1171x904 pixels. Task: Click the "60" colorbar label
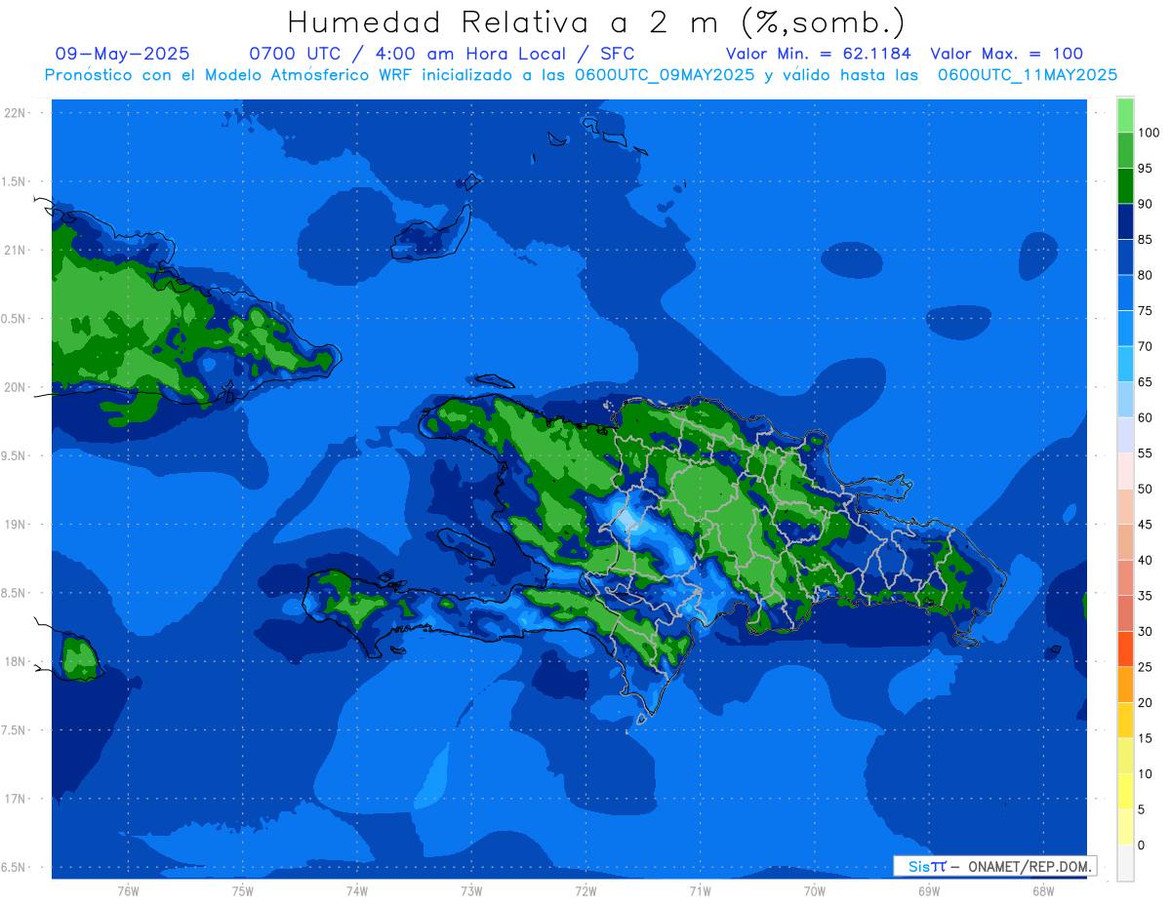[x=1145, y=417]
